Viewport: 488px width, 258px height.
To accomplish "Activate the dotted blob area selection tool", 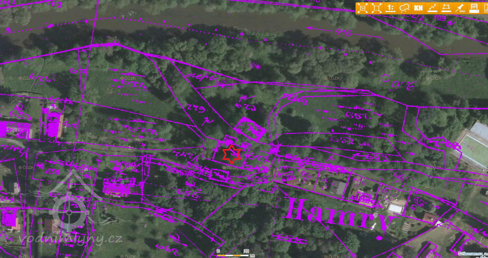I will (404, 8).
